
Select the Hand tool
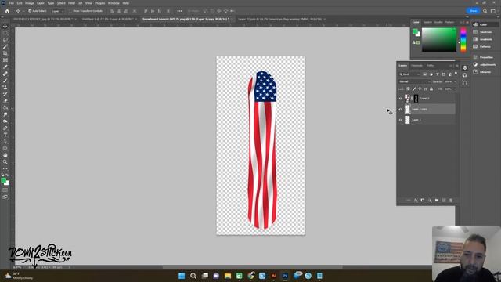click(x=5, y=155)
